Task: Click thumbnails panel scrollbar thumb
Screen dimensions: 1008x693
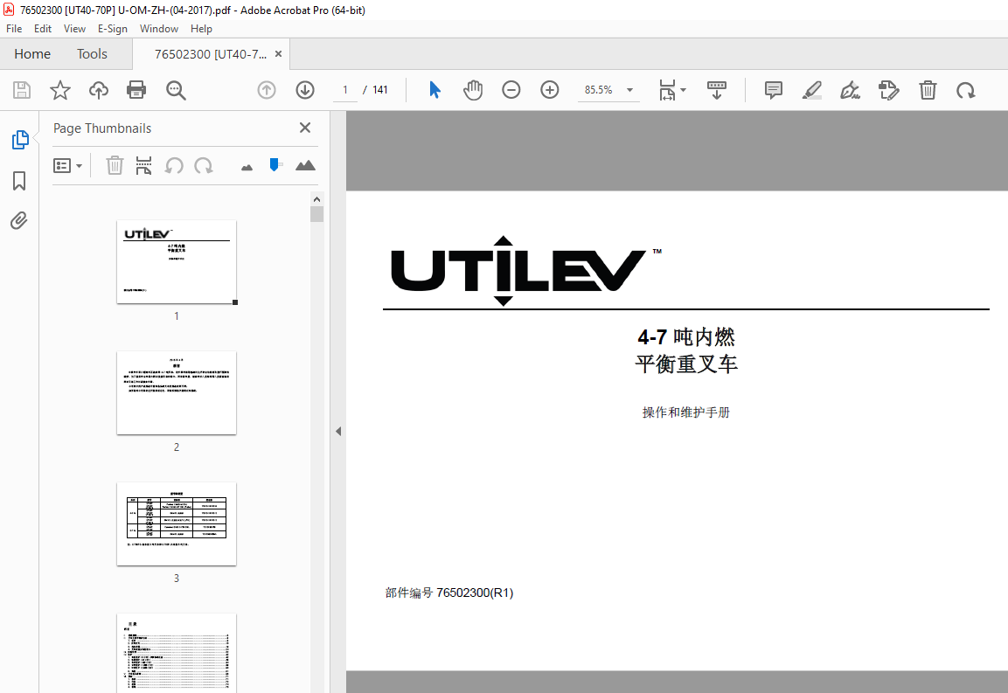Action: click(x=316, y=214)
